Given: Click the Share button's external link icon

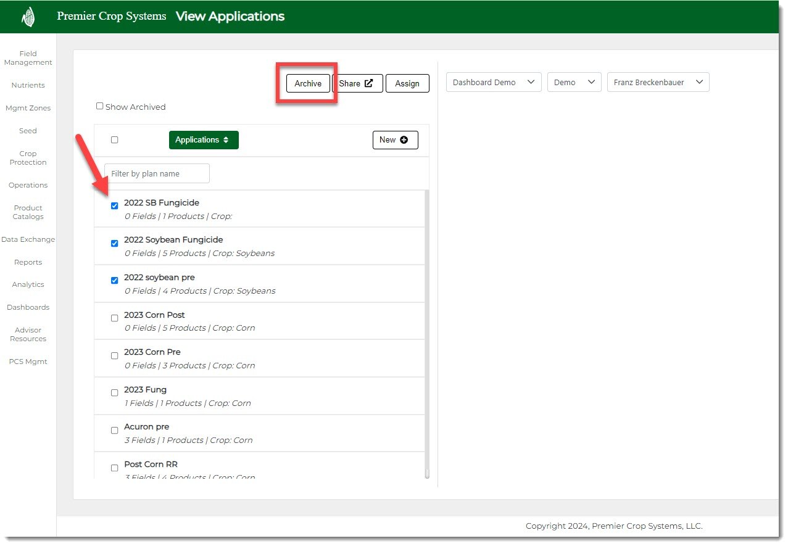Looking at the screenshot, I should (368, 83).
